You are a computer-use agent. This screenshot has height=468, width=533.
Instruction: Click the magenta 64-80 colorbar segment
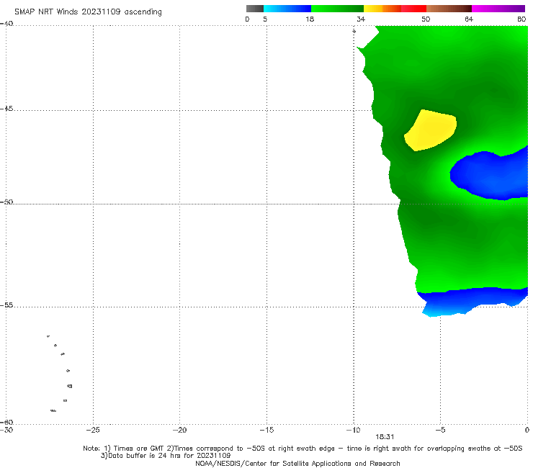tap(498, 9)
